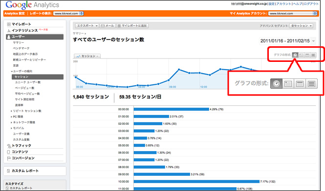The height and width of the screenshot is (191, 325).
Task: Click the envelope icon of the メール button
Action: pyautogui.click(x=103, y=26)
